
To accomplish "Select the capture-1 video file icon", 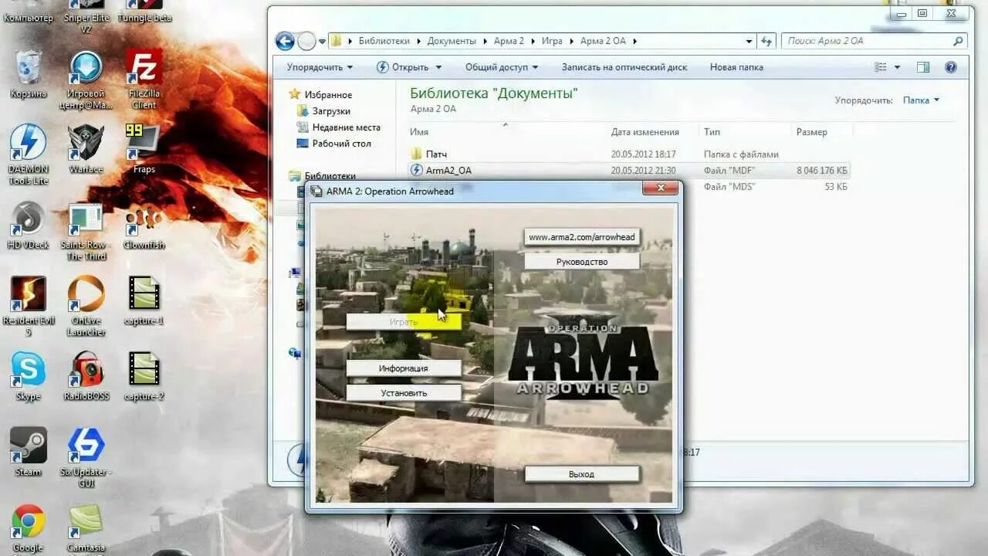I will click(144, 301).
